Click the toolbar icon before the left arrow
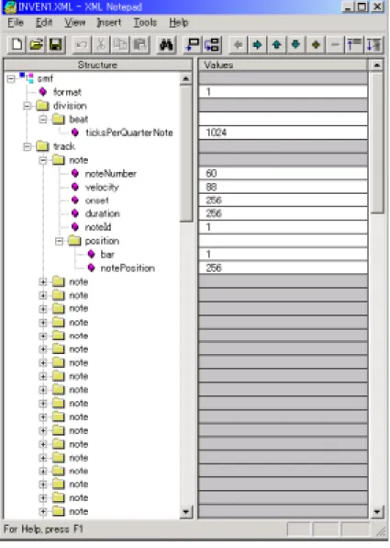The height and width of the screenshot is (548, 390). coord(212,45)
